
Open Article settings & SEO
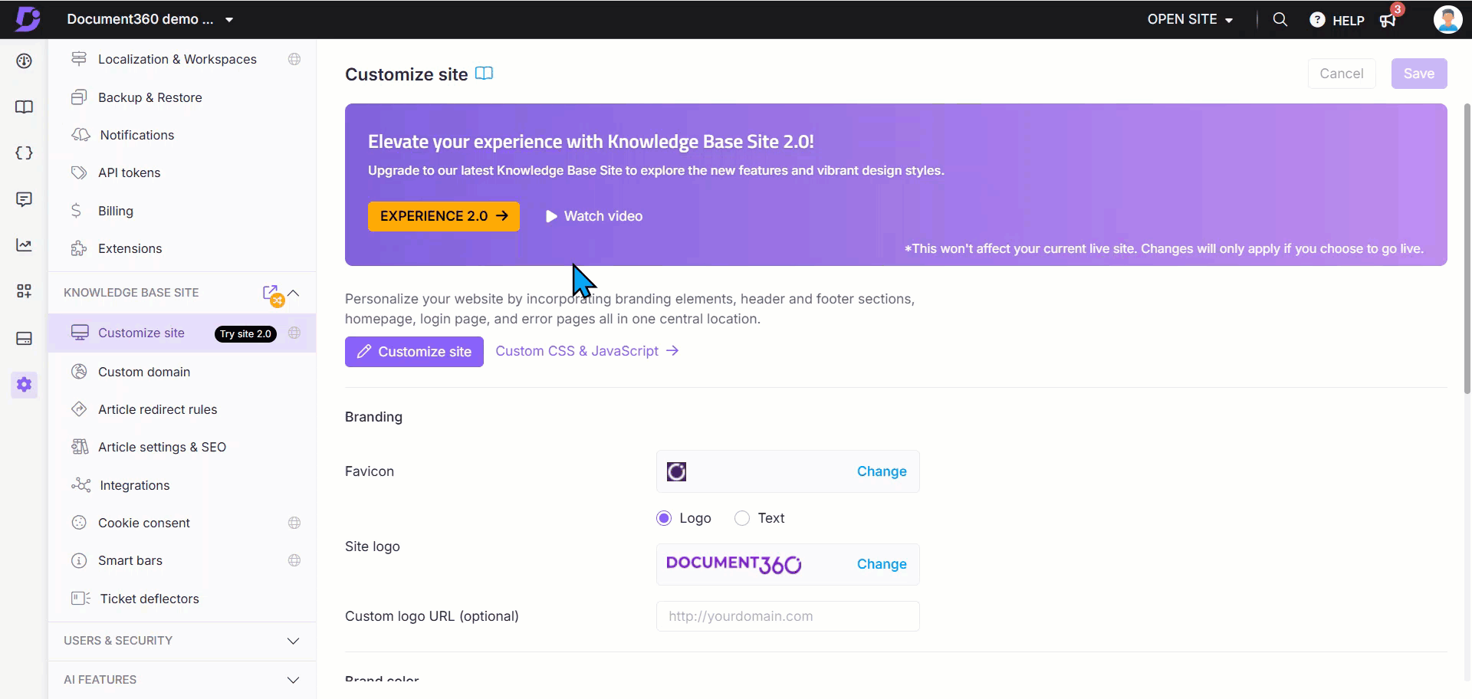point(162,447)
